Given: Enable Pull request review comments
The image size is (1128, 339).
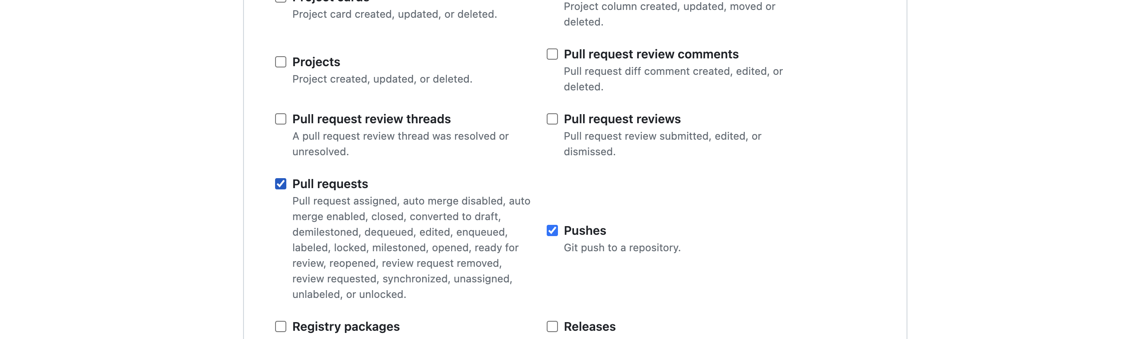Looking at the screenshot, I should tap(552, 54).
